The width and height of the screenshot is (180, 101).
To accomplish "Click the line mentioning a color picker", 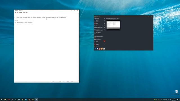I will click(x=24, y=23).
